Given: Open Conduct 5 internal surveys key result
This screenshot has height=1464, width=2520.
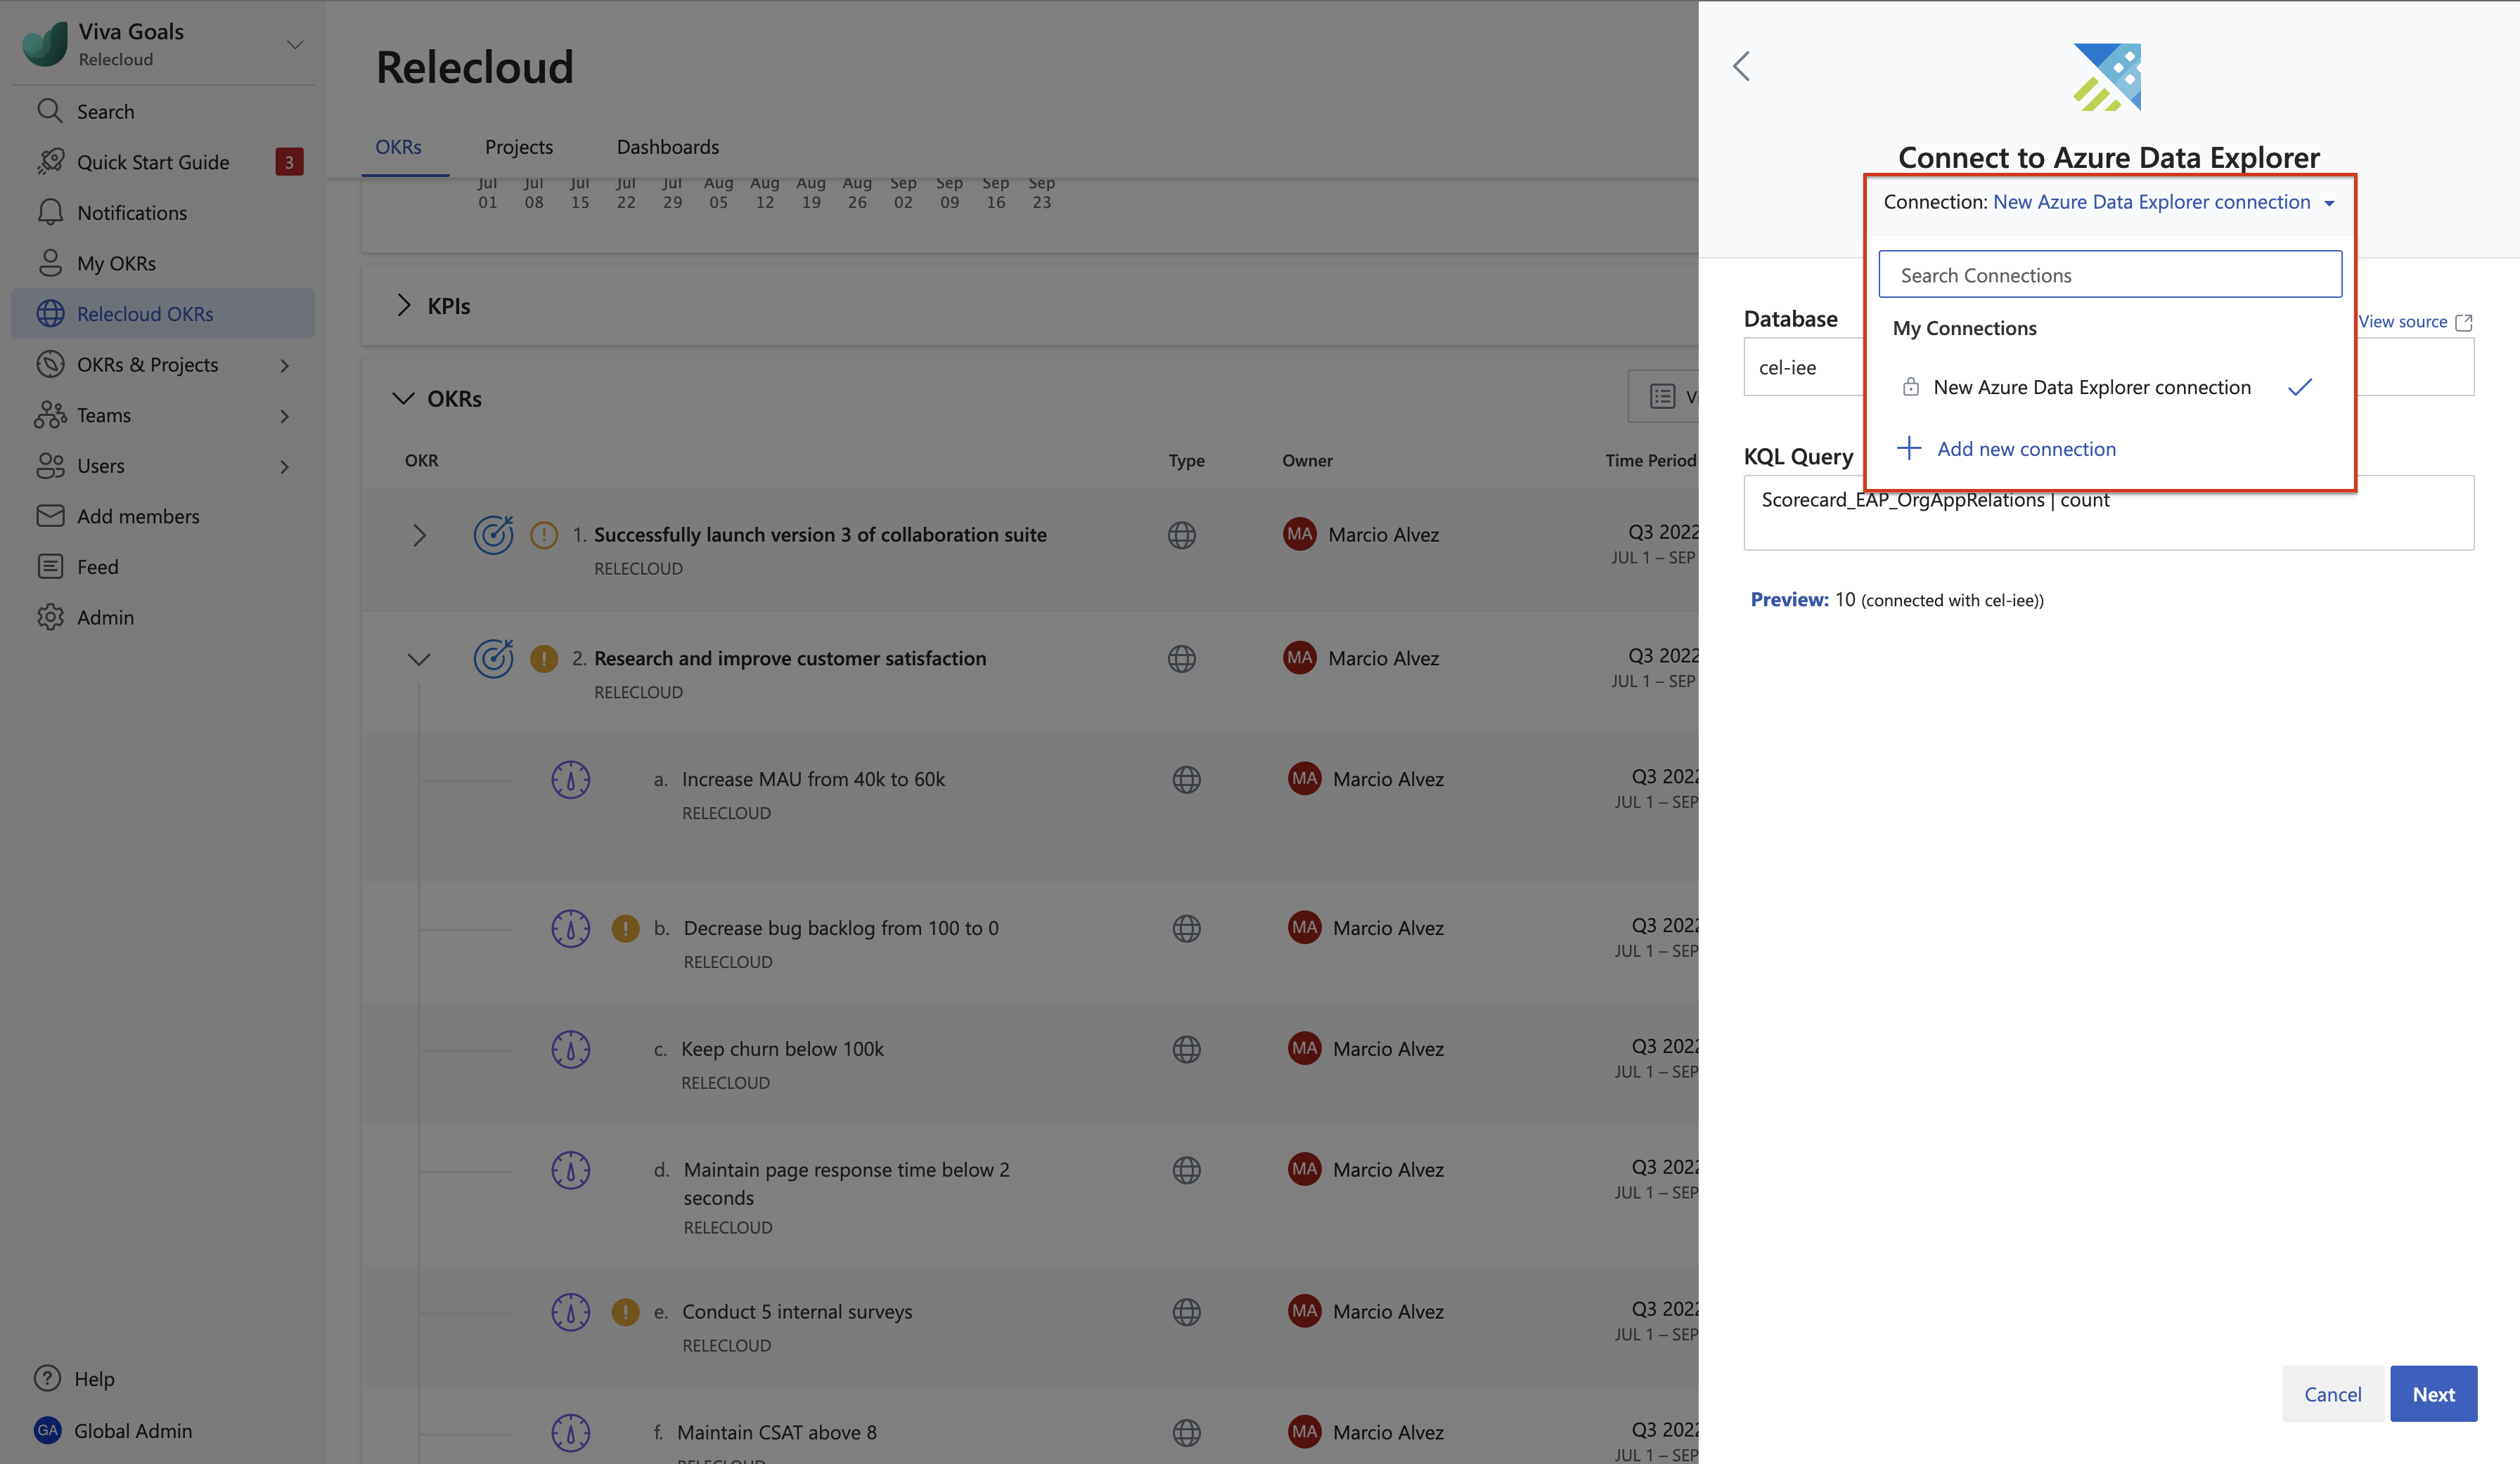Looking at the screenshot, I should click(x=797, y=1311).
